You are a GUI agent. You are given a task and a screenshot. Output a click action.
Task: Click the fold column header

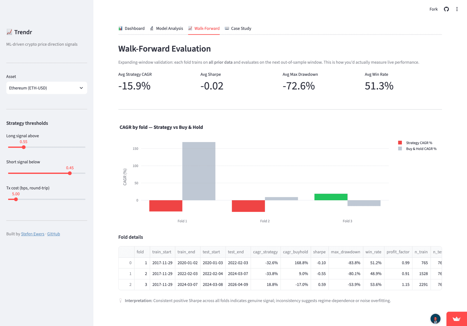142,252
